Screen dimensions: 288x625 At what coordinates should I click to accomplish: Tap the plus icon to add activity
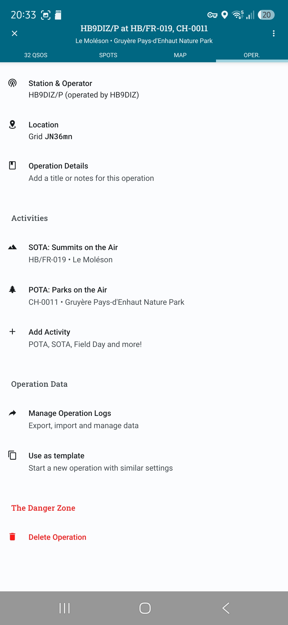pyautogui.click(x=12, y=331)
